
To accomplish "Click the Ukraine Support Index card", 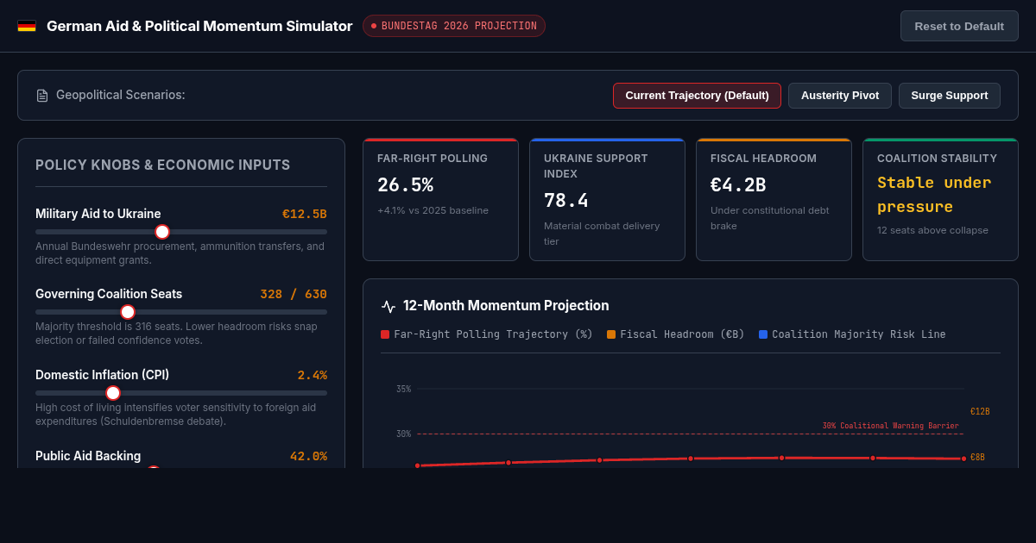I will (x=607, y=199).
